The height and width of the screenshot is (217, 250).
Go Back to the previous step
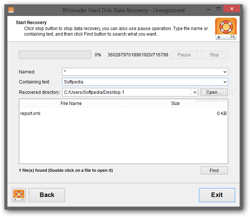click(x=47, y=195)
